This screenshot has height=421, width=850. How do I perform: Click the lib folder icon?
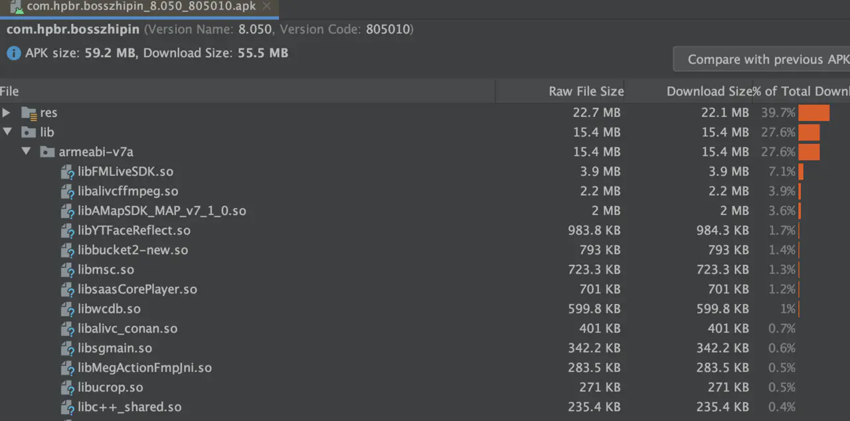coord(29,132)
